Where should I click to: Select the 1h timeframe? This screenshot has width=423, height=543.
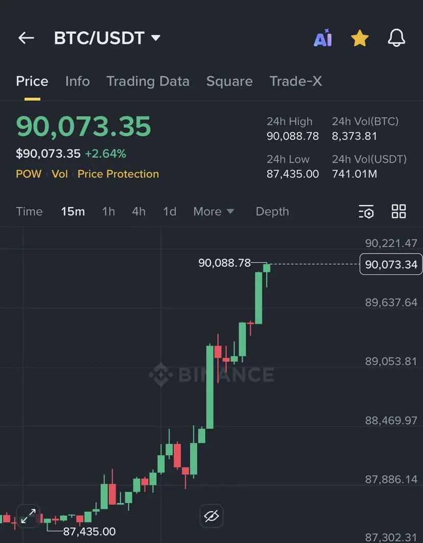coord(108,211)
